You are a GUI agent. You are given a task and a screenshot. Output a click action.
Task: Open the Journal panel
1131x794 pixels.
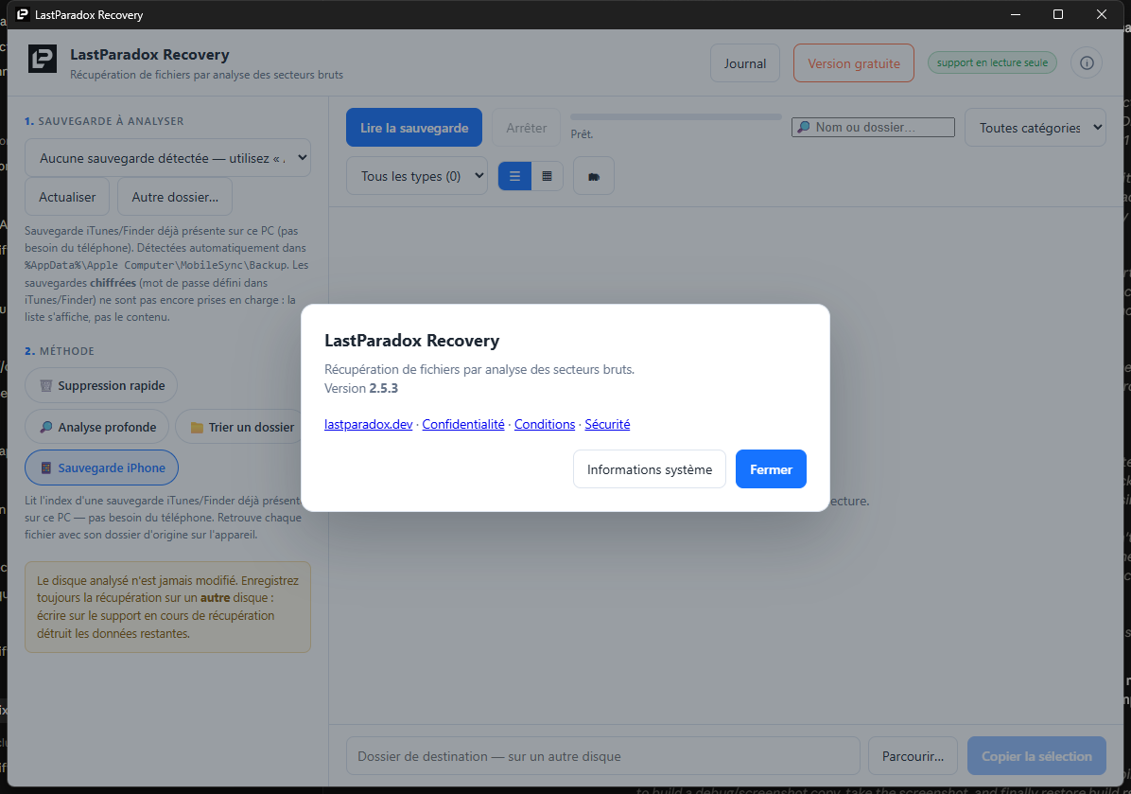pos(745,63)
